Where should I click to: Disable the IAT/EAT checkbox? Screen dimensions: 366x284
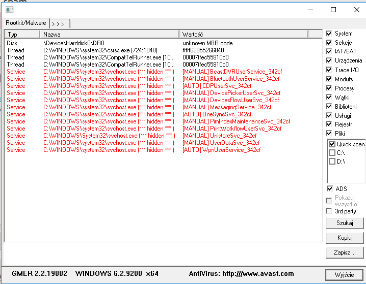tap(329, 51)
